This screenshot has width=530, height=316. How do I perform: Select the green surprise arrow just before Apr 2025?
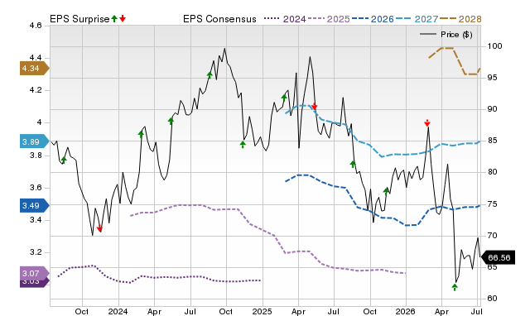[x=284, y=98]
